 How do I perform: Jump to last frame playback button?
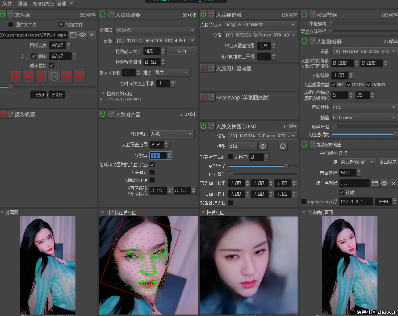click(x=79, y=76)
